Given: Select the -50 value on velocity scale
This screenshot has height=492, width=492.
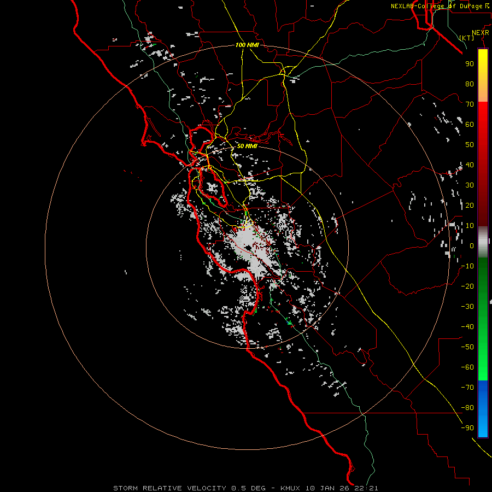Looking at the screenshot, I should click(x=467, y=347).
